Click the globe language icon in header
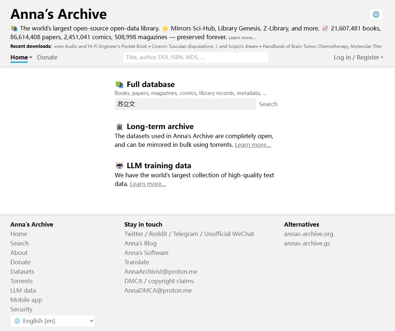 point(376,15)
